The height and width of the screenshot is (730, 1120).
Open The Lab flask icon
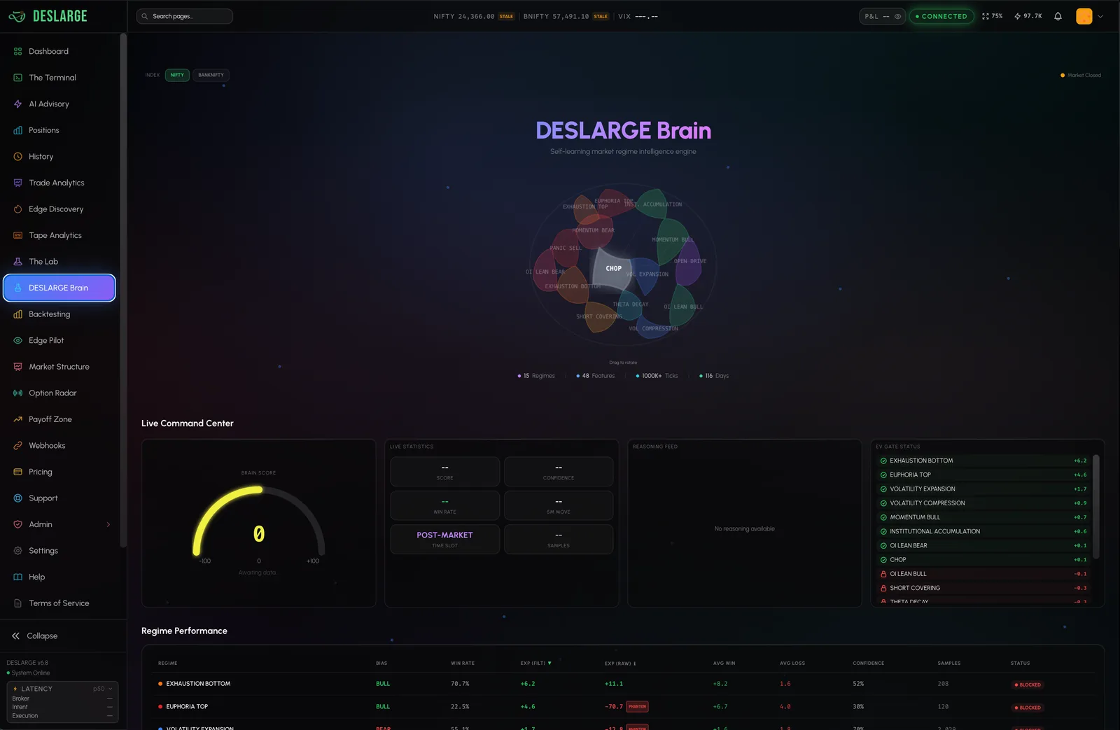click(17, 261)
